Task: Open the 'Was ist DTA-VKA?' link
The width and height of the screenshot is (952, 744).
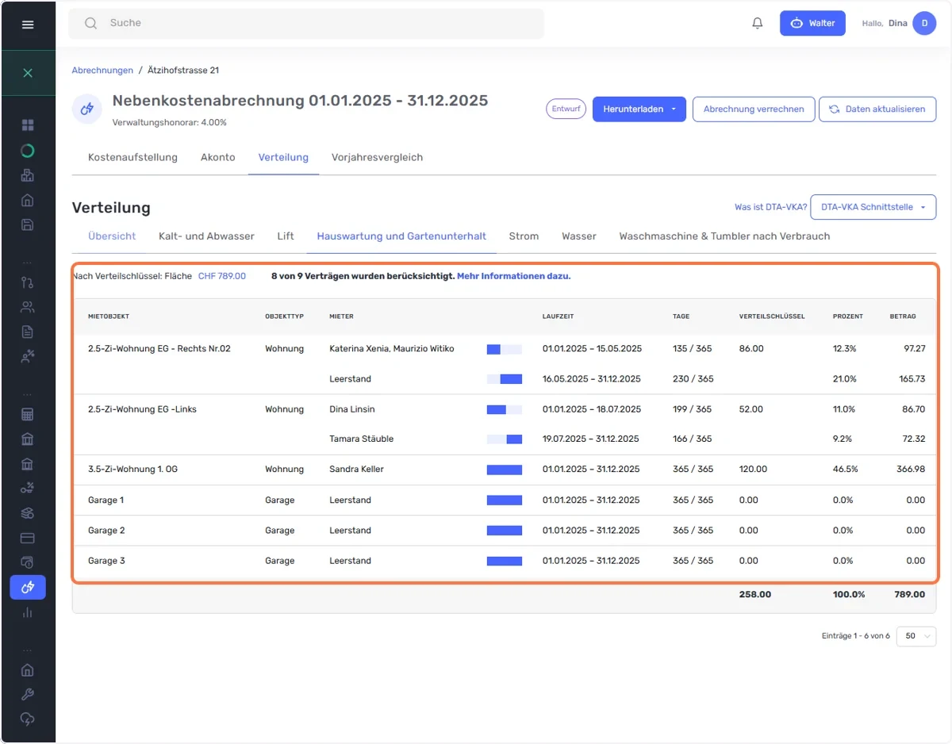Action: pos(770,207)
